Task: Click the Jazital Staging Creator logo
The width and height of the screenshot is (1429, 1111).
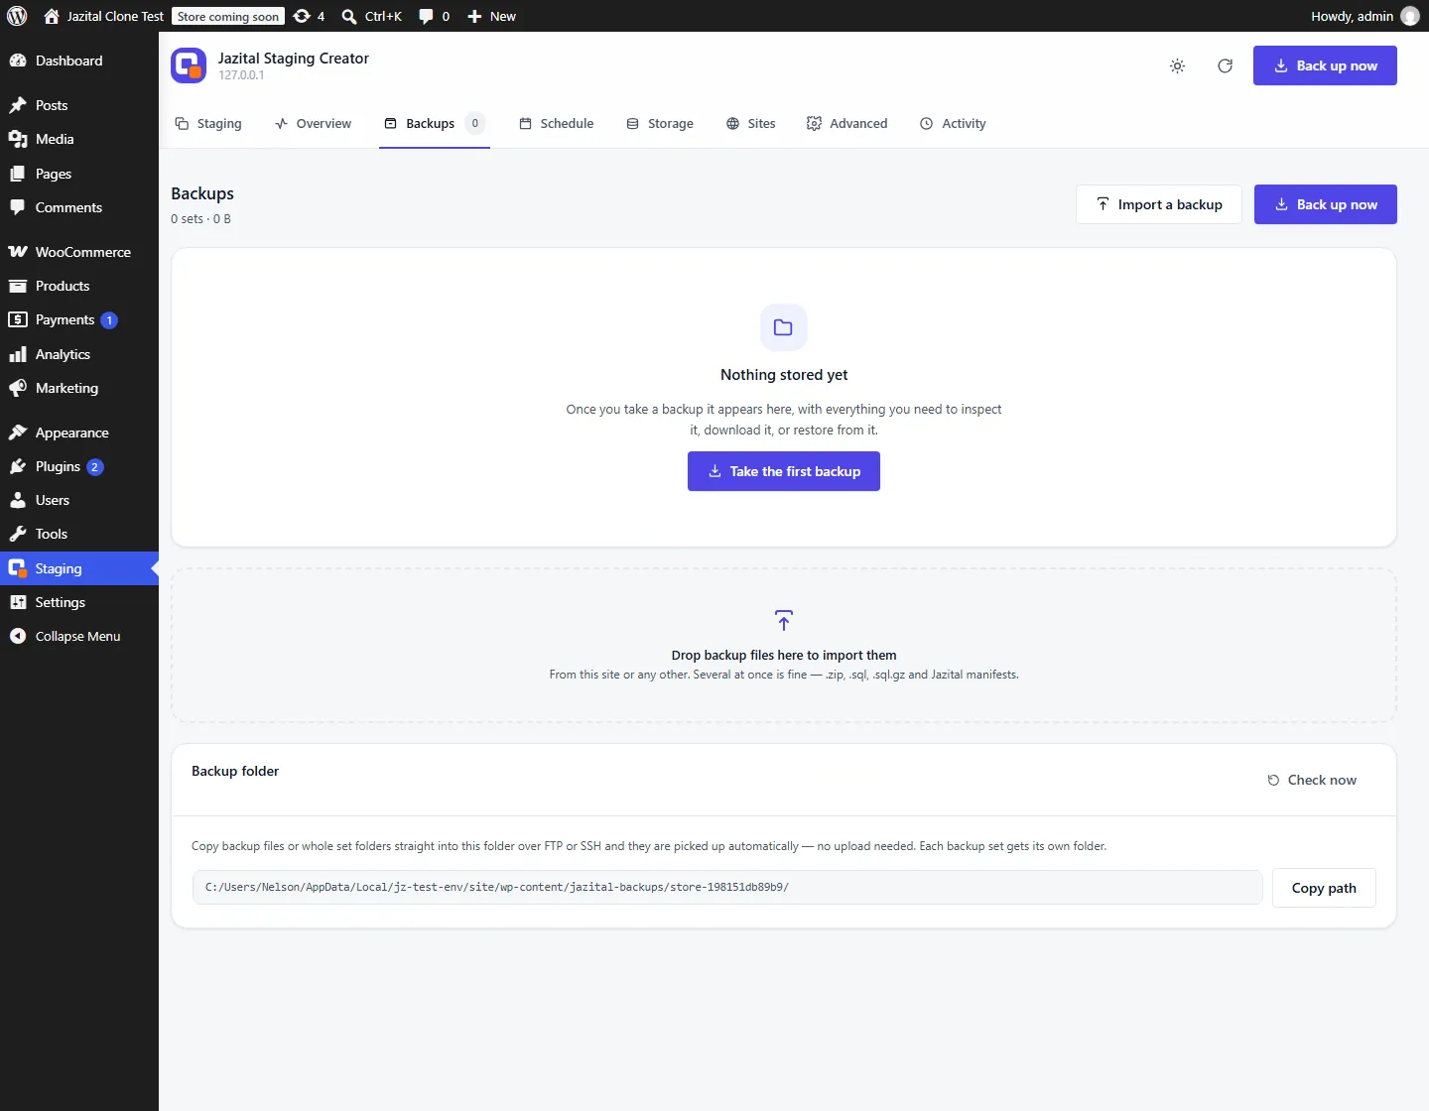Action: (189, 65)
